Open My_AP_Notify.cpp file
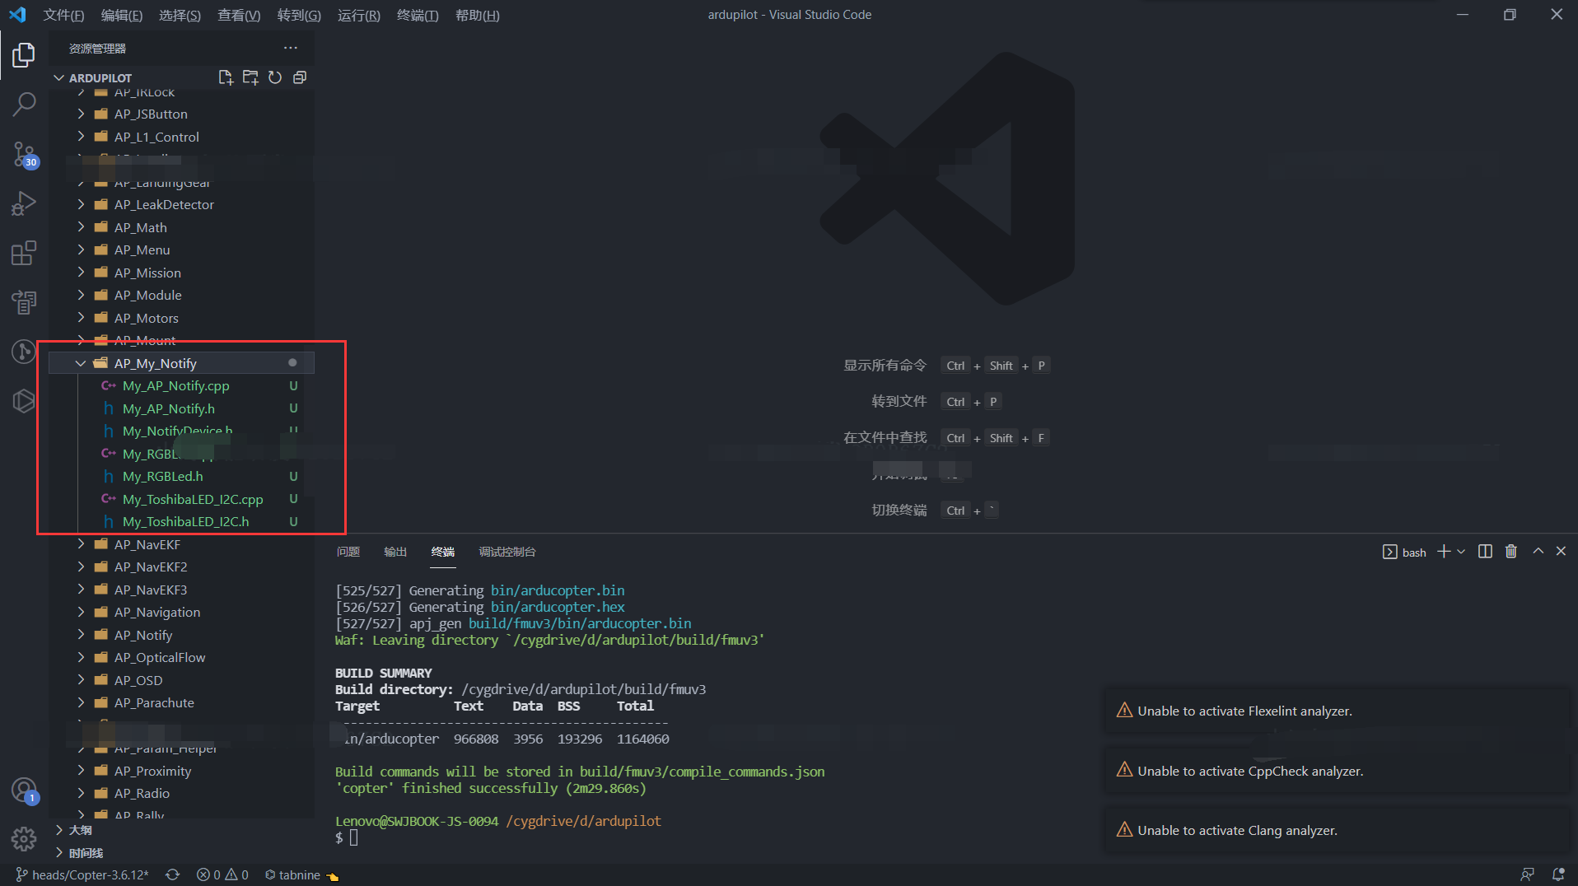 (181, 385)
